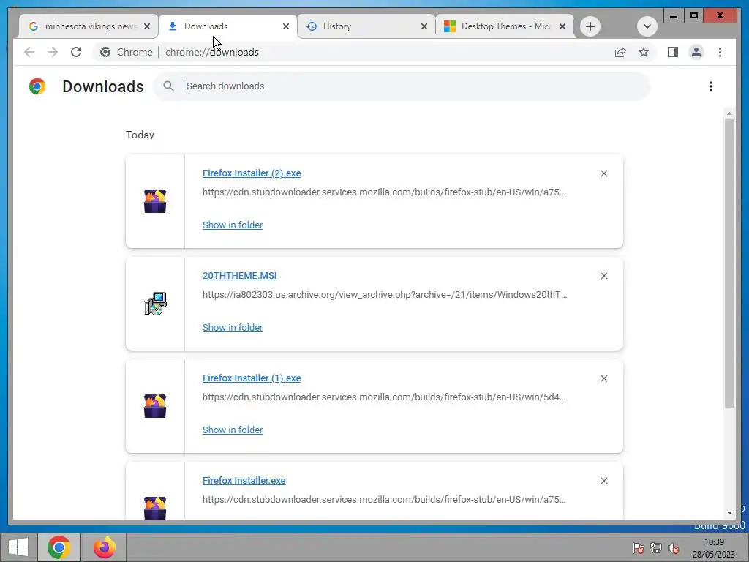This screenshot has height=562, width=749.
Task: Share this page via the share icon
Action: (x=620, y=52)
